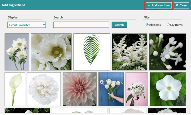Open the Event Favorites display dropdown
191x115 pixels.
tap(27, 25)
